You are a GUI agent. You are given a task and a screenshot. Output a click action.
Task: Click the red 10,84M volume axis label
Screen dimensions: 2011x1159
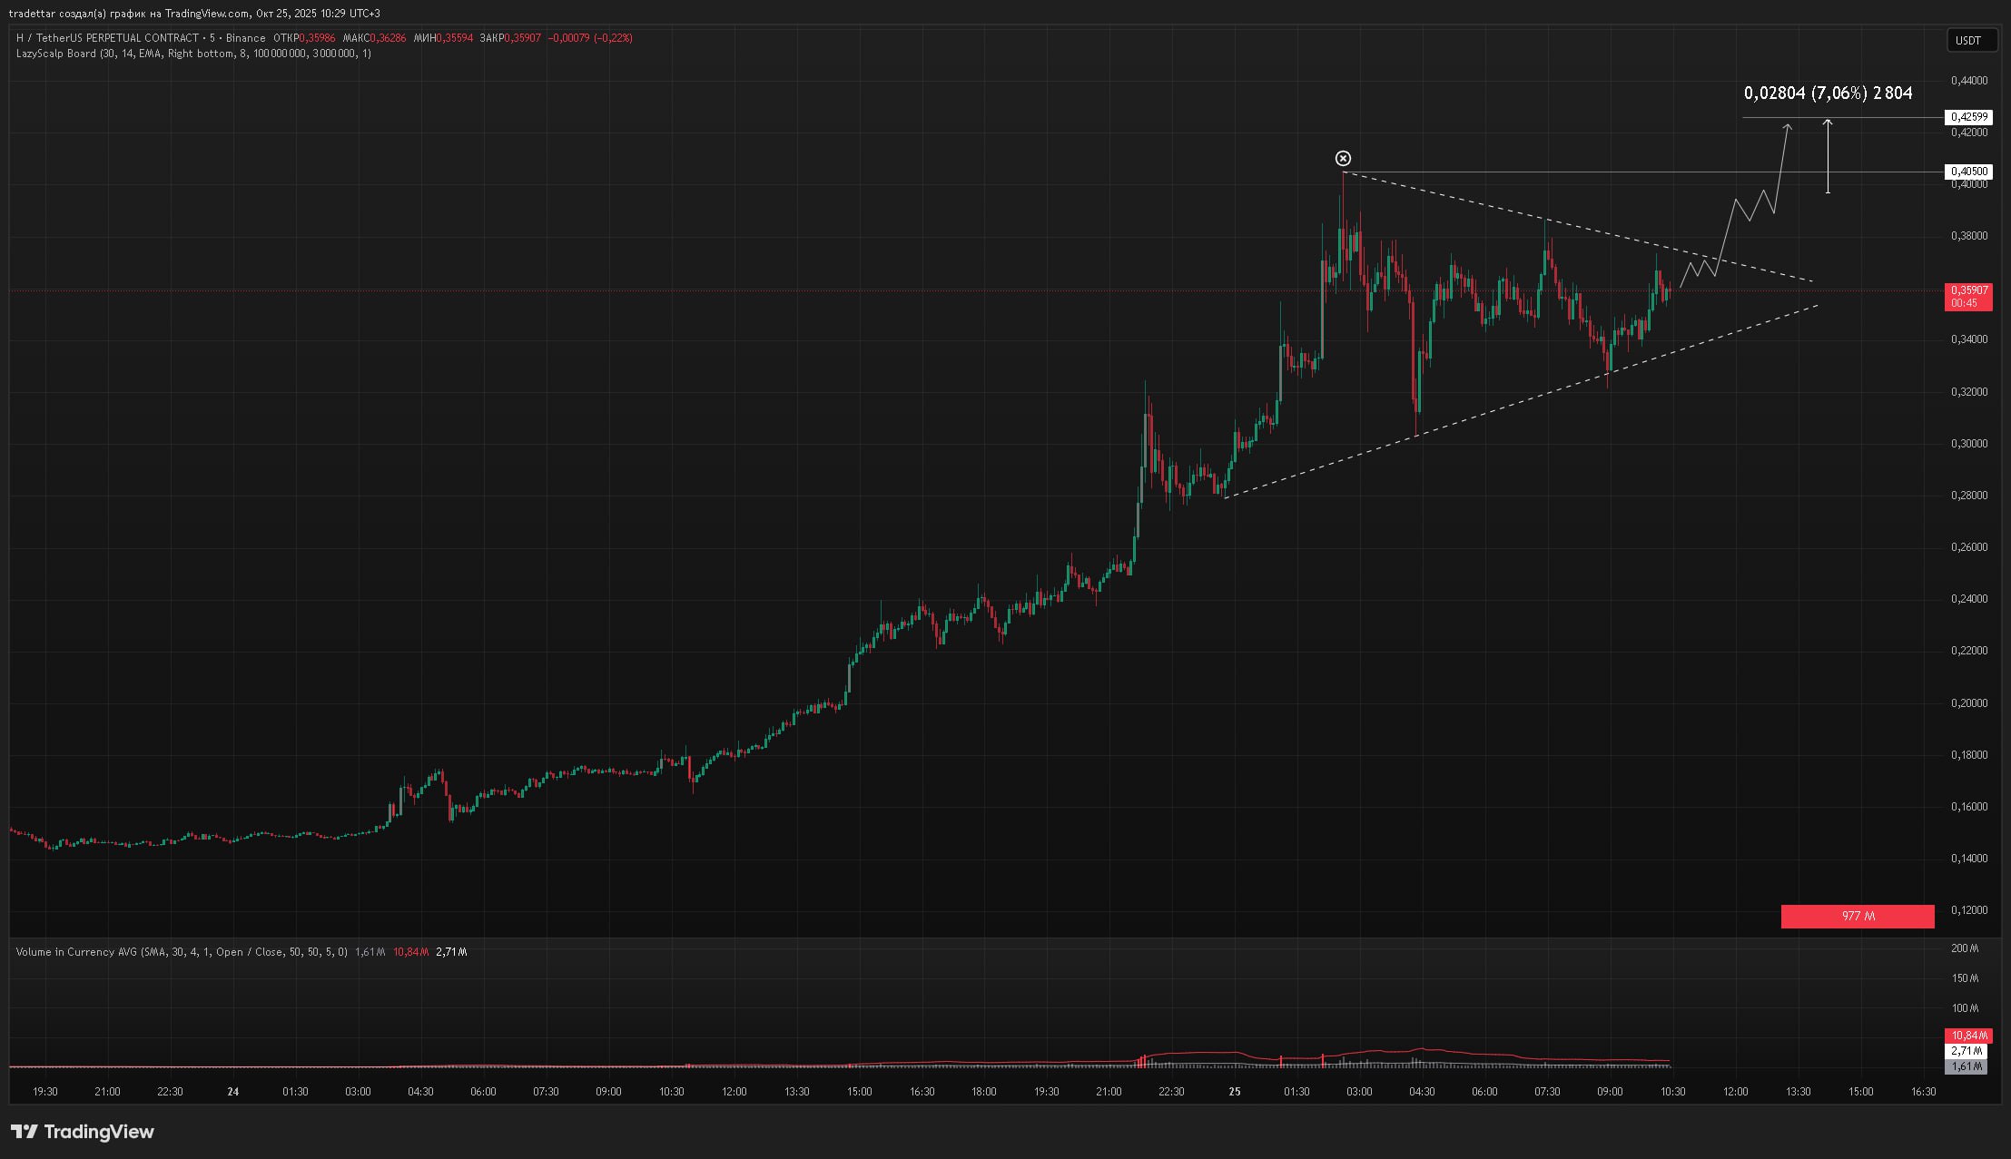coord(1967,1036)
